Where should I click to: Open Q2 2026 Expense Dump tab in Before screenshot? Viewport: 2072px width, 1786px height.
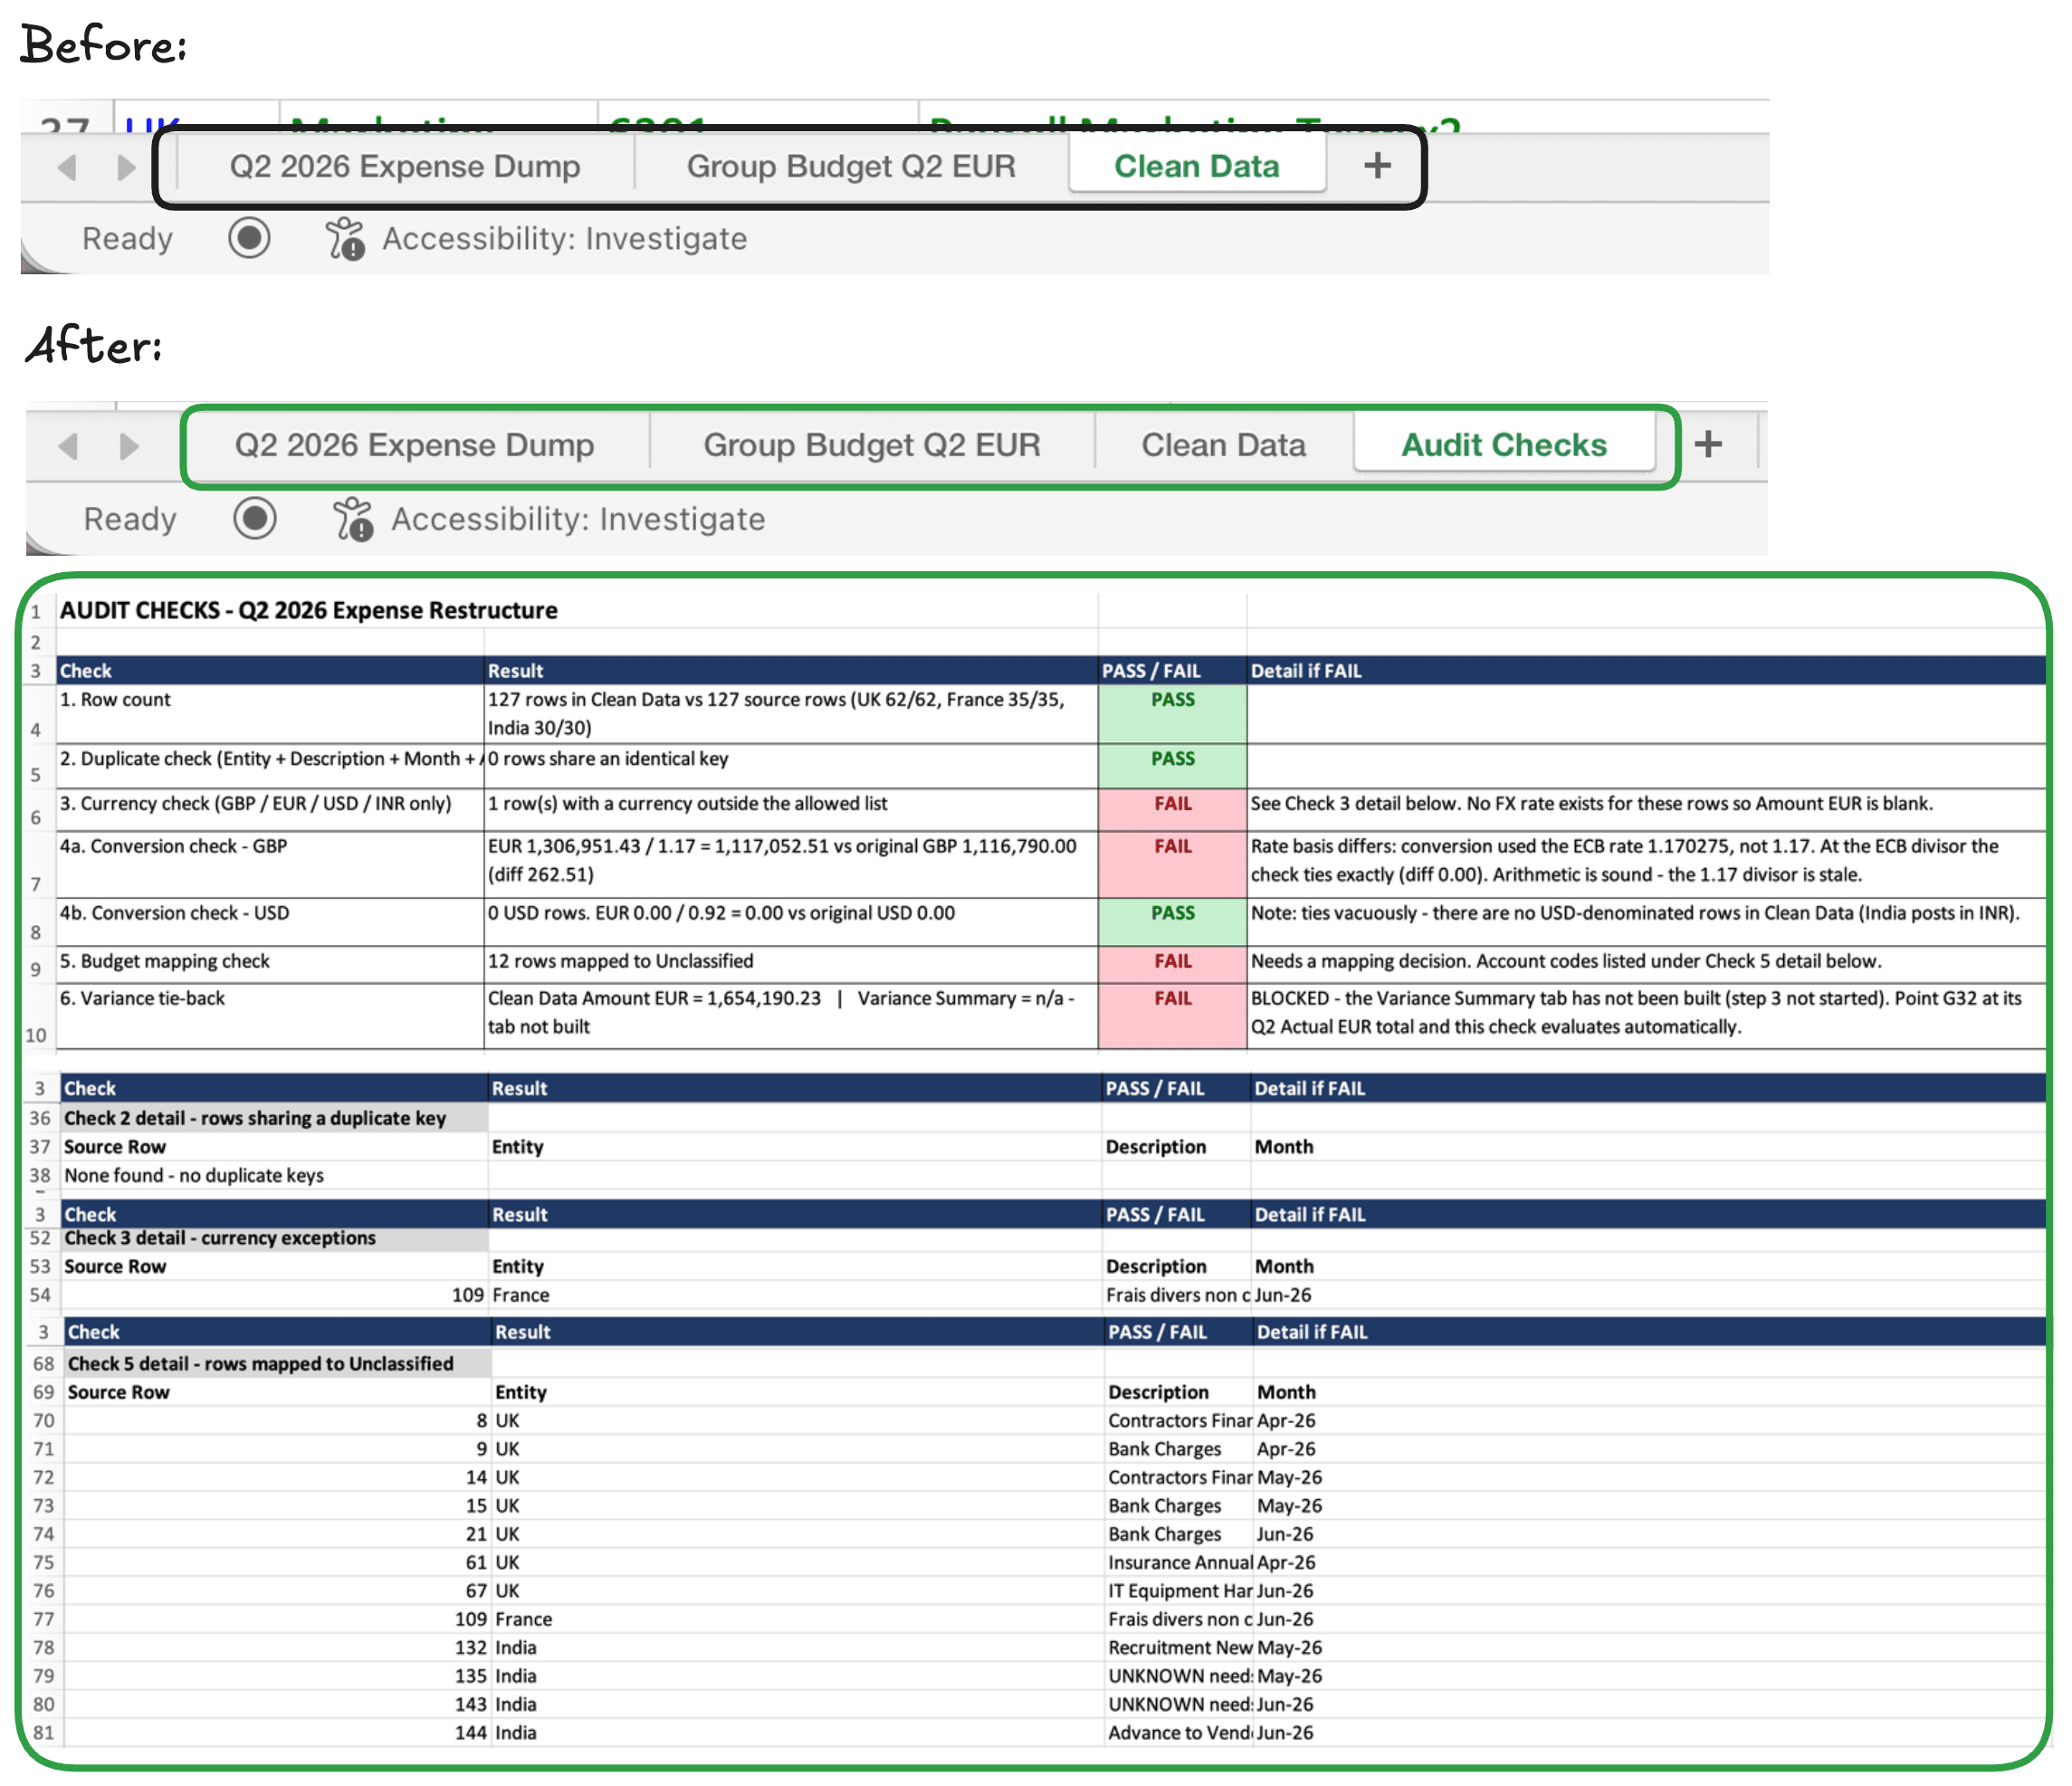(x=405, y=166)
